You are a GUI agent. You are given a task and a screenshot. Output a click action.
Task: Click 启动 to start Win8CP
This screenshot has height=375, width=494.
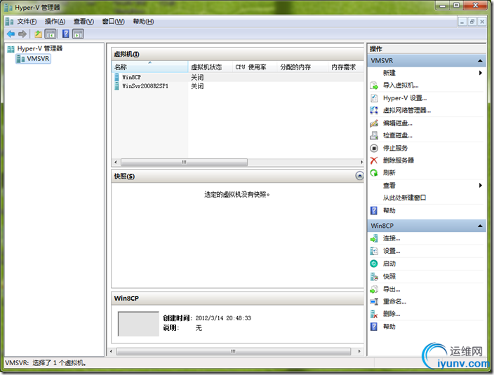click(389, 264)
